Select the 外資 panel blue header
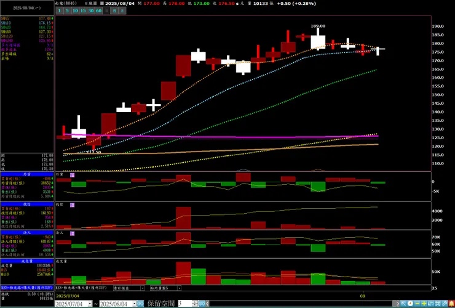This screenshot has width=455, height=308. (26, 174)
